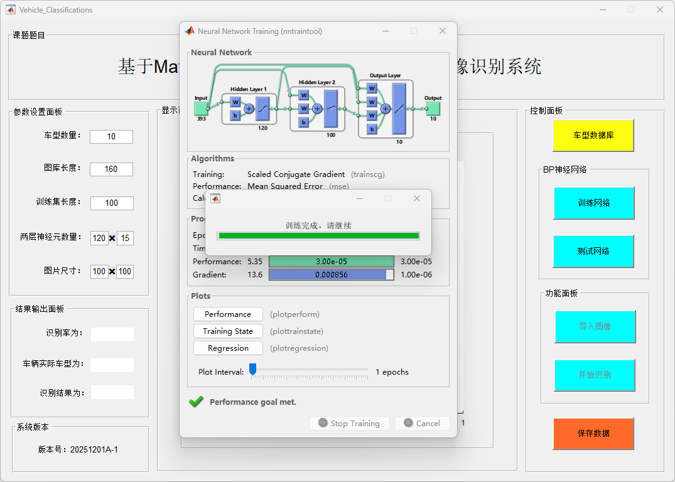This screenshot has width=675, height=482.
Task: Open the Regression plot
Action: tap(228, 348)
